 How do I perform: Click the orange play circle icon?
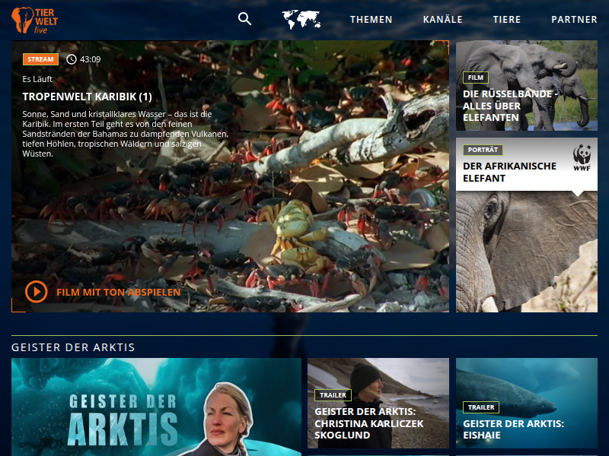[x=36, y=292]
